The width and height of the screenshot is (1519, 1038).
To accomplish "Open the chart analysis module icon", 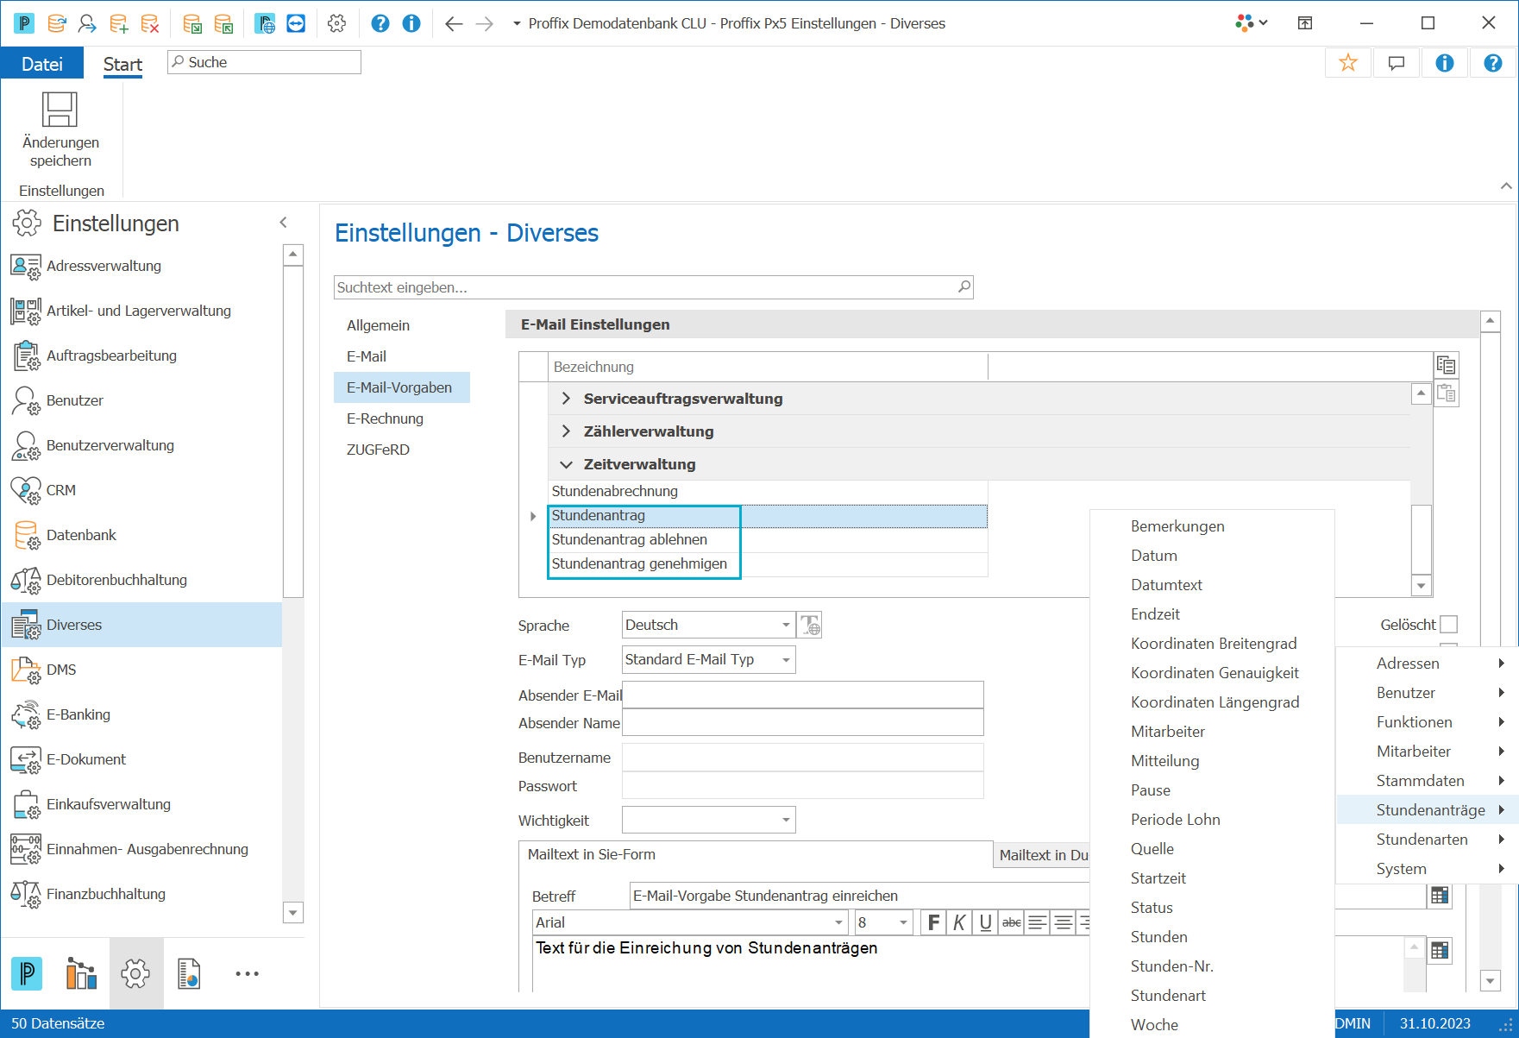I will click(x=81, y=973).
